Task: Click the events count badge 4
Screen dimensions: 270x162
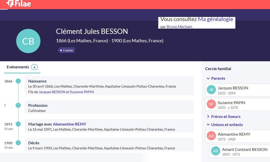Action: click(34, 67)
